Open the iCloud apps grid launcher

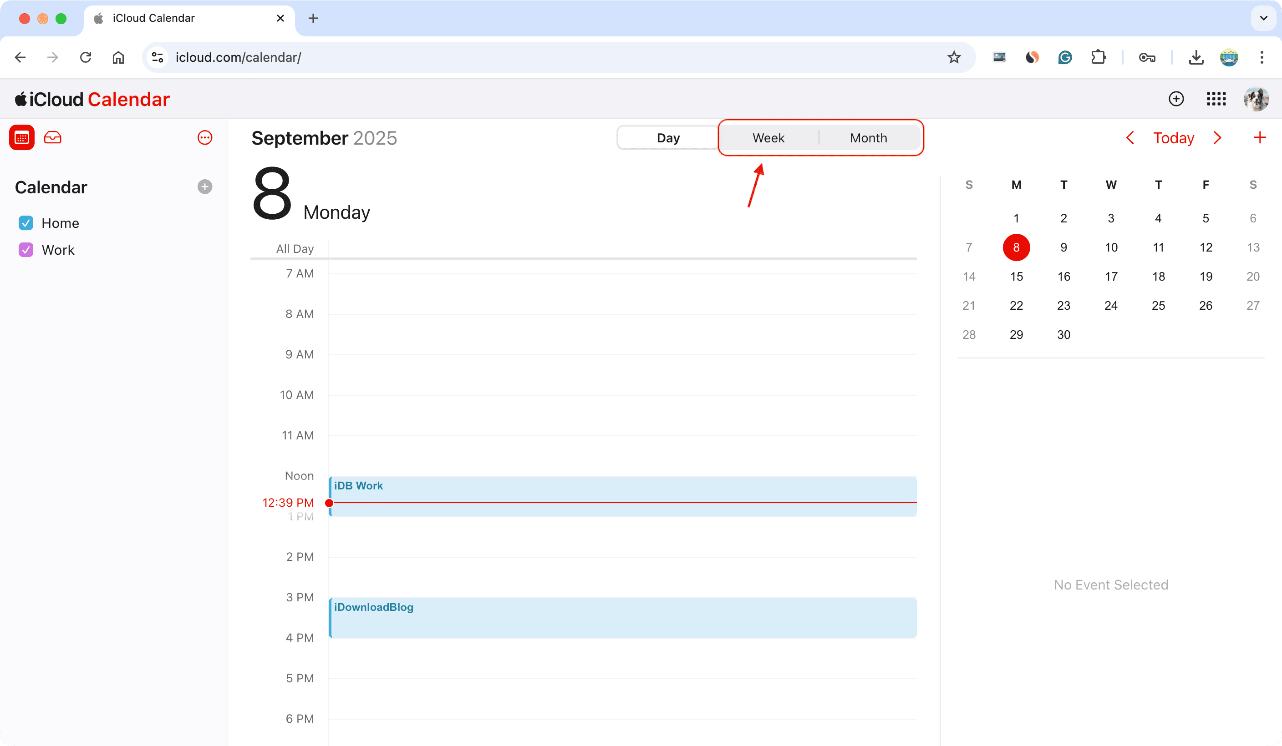pyautogui.click(x=1216, y=99)
